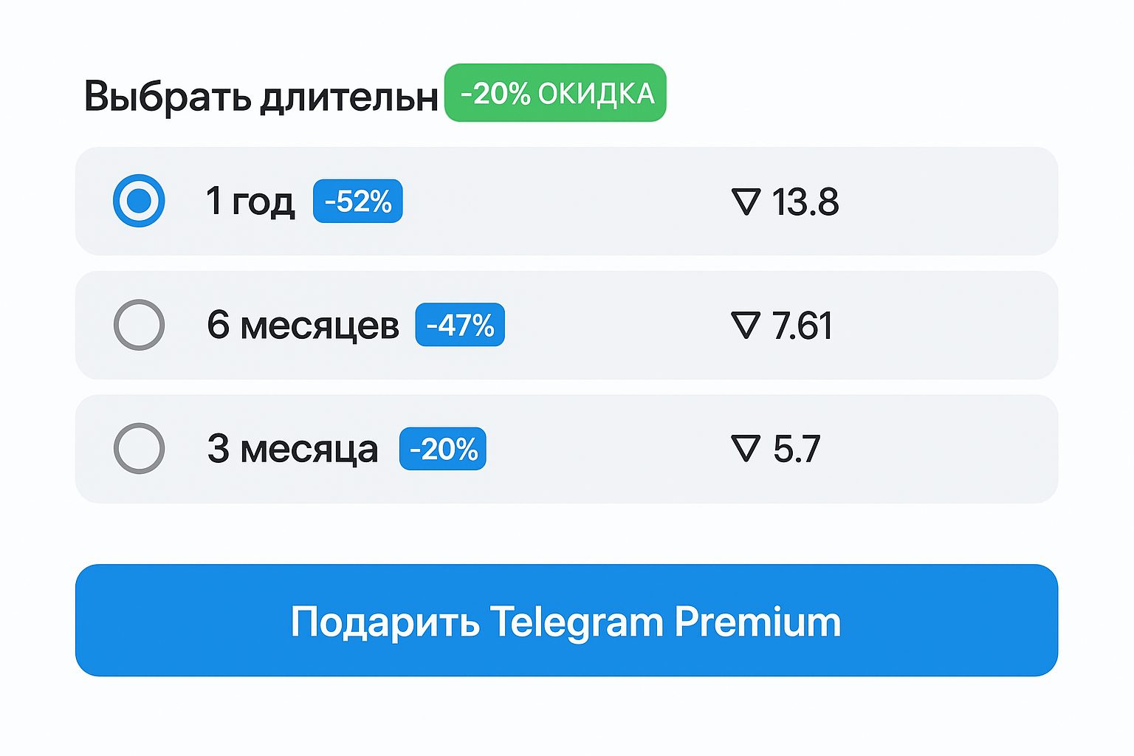Select the 3 месяца radio button
This screenshot has height=756, width=1134.
point(139,448)
